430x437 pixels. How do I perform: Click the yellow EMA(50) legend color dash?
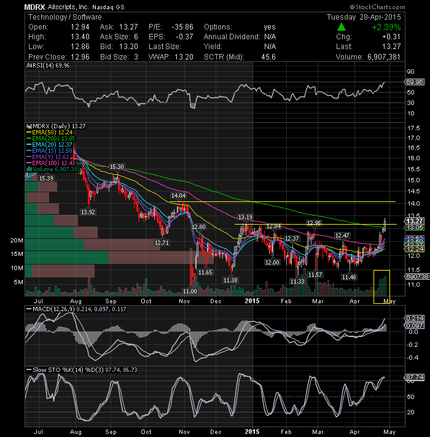29,133
